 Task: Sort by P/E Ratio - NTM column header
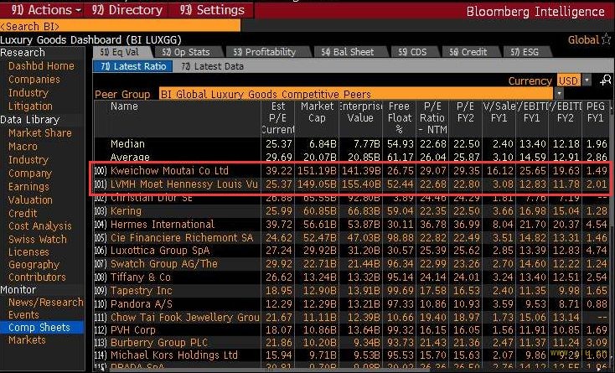point(432,117)
